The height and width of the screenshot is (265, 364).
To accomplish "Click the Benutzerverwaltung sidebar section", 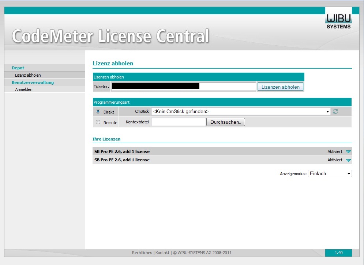I will [x=33, y=82].
